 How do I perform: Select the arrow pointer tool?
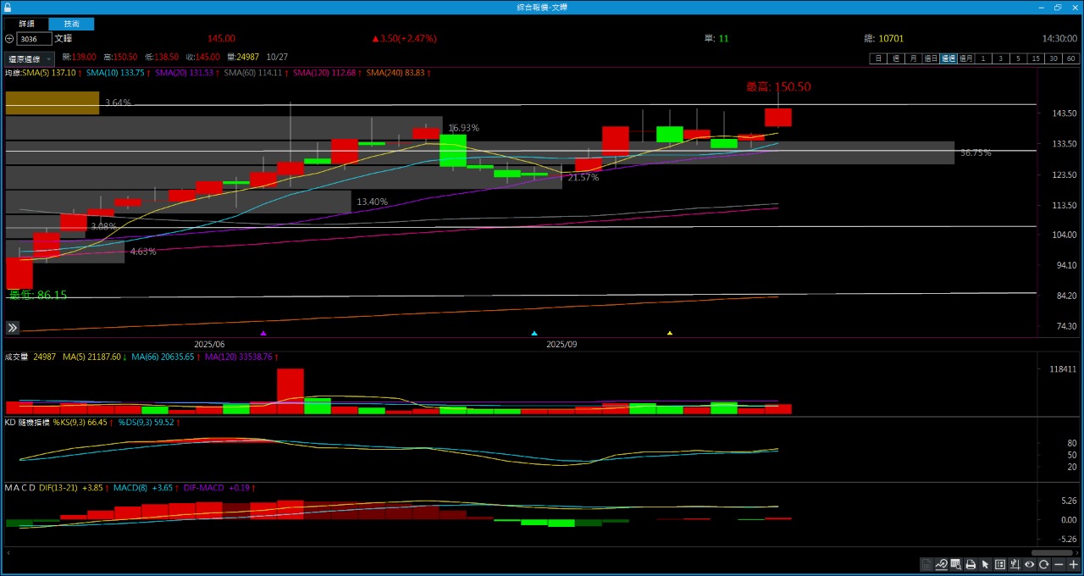click(x=986, y=564)
